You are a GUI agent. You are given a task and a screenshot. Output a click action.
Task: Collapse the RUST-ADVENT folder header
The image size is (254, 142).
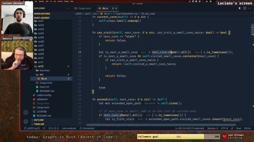42,18
